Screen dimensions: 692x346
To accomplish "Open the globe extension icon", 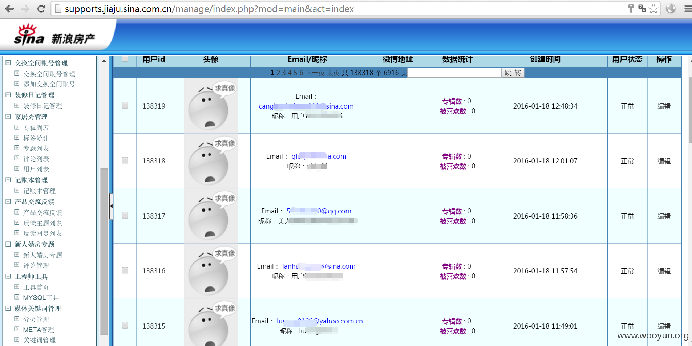I will (x=671, y=8).
